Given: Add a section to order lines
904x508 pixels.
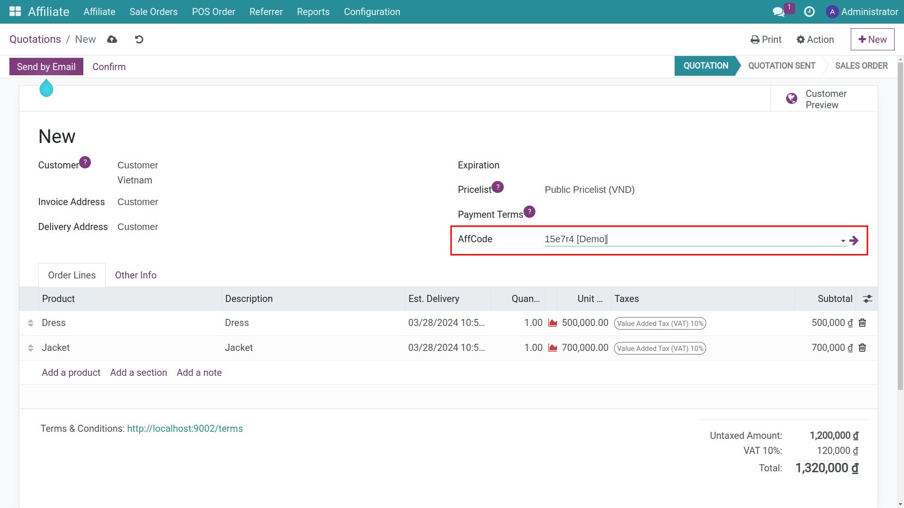Looking at the screenshot, I should tap(138, 373).
